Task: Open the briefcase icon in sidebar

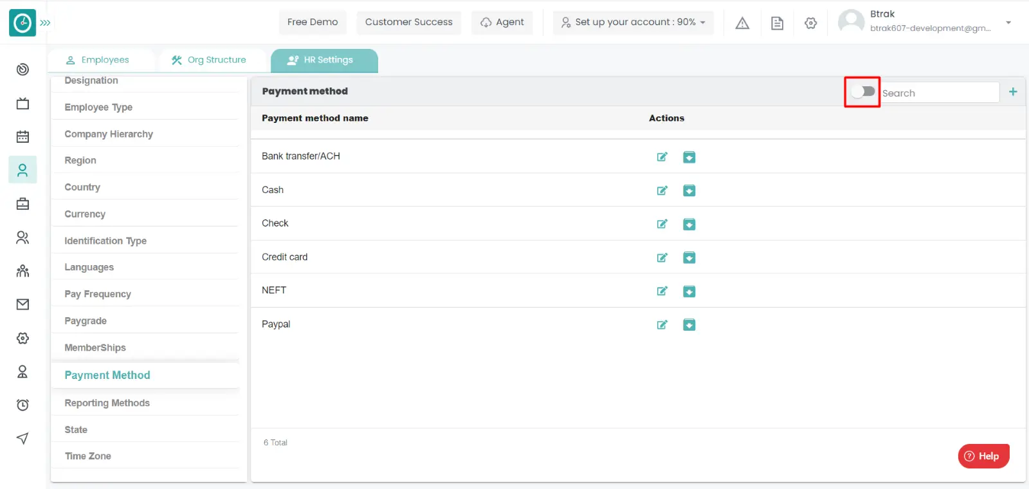Action: point(23,204)
